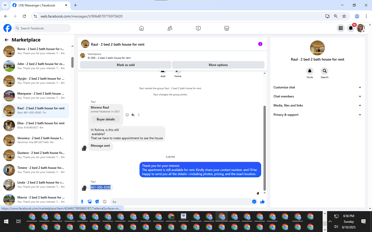372x232 pixels.
Task: Expand Customize chat section
Action: click(317, 87)
